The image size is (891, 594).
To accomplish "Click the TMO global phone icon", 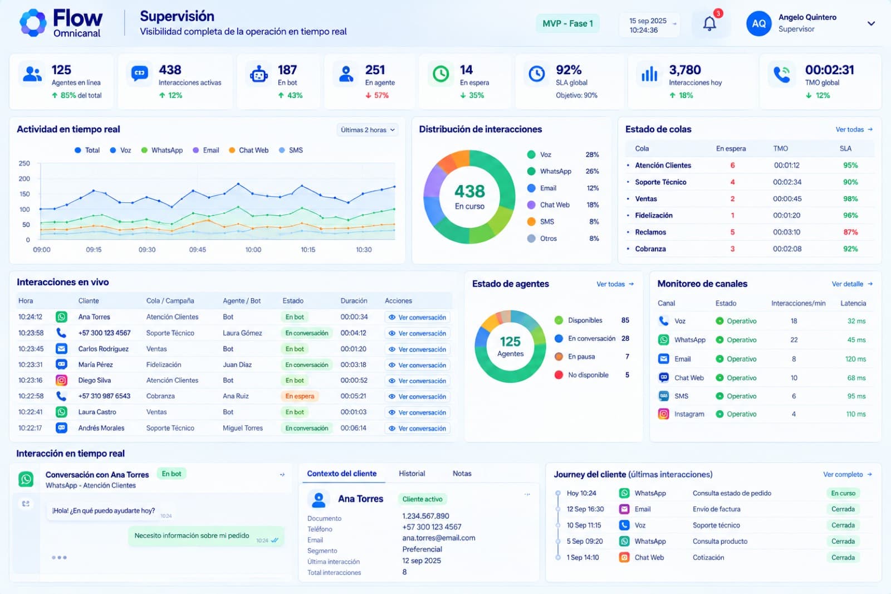I will (x=782, y=74).
